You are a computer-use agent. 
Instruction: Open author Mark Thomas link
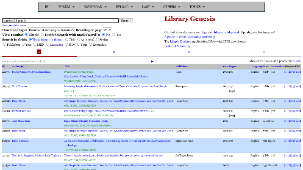click(x=19, y=86)
